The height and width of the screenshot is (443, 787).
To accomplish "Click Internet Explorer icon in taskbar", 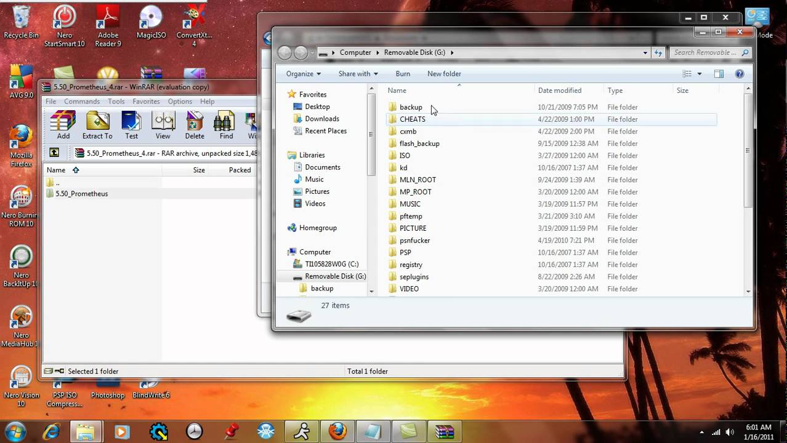I will pyautogui.click(x=51, y=431).
